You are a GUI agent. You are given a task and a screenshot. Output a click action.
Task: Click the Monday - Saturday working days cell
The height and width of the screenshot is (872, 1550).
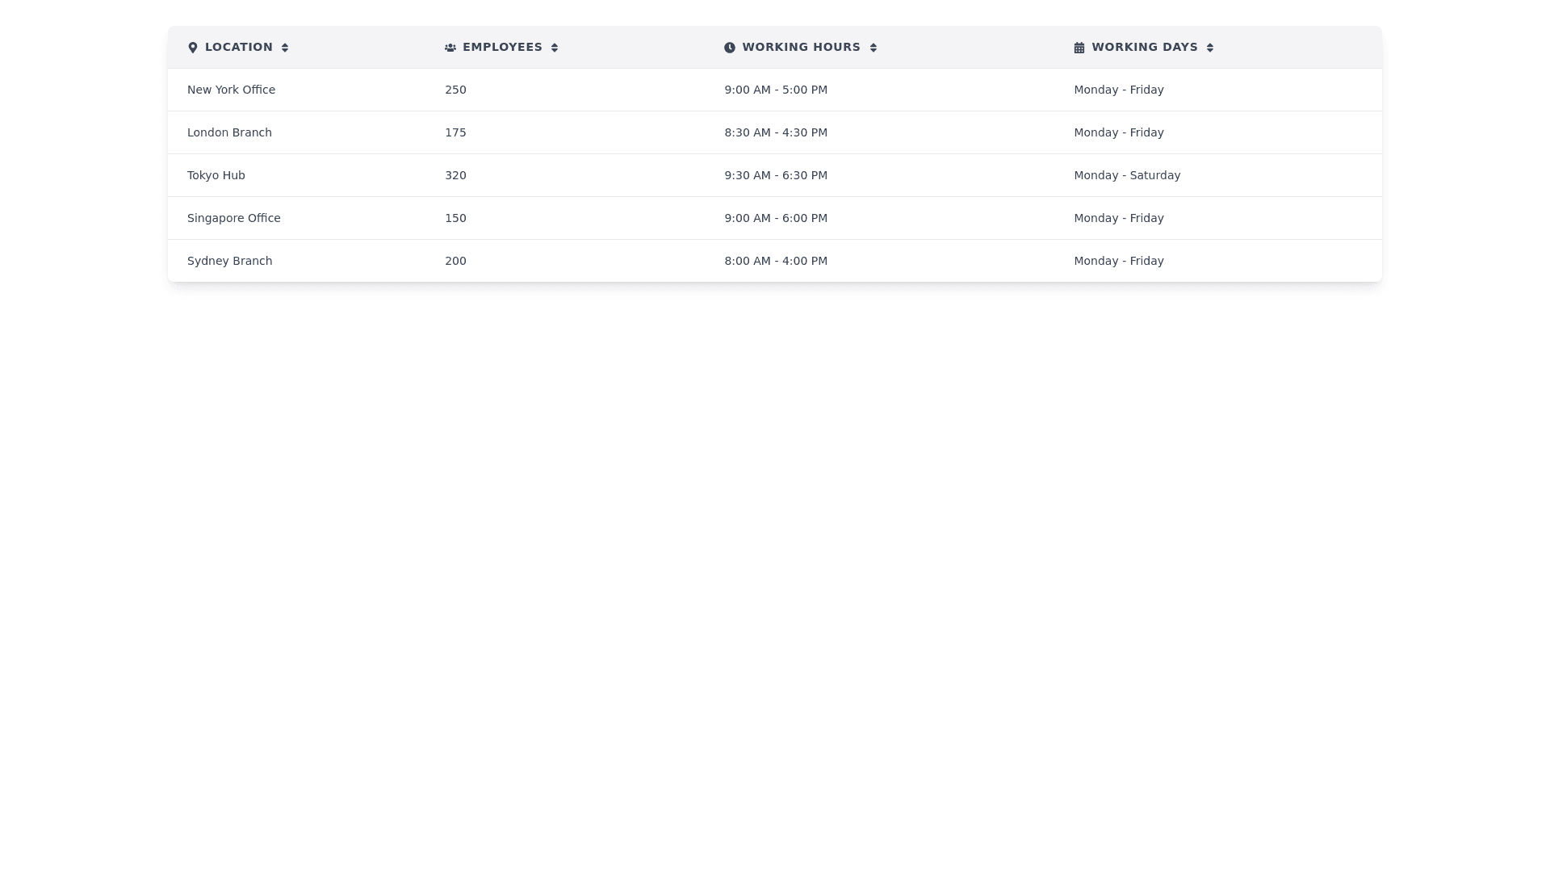(x=1127, y=175)
